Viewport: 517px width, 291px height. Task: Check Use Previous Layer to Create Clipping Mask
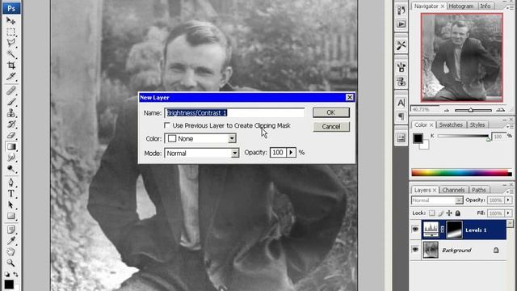(x=167, y=125)
